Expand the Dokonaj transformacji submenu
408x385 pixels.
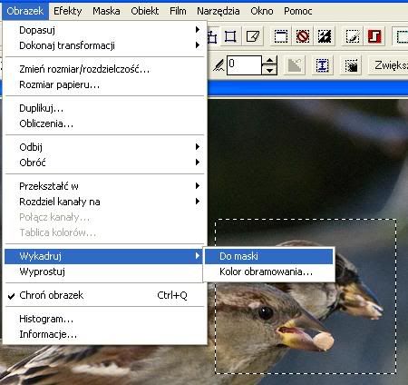(104, 45)
